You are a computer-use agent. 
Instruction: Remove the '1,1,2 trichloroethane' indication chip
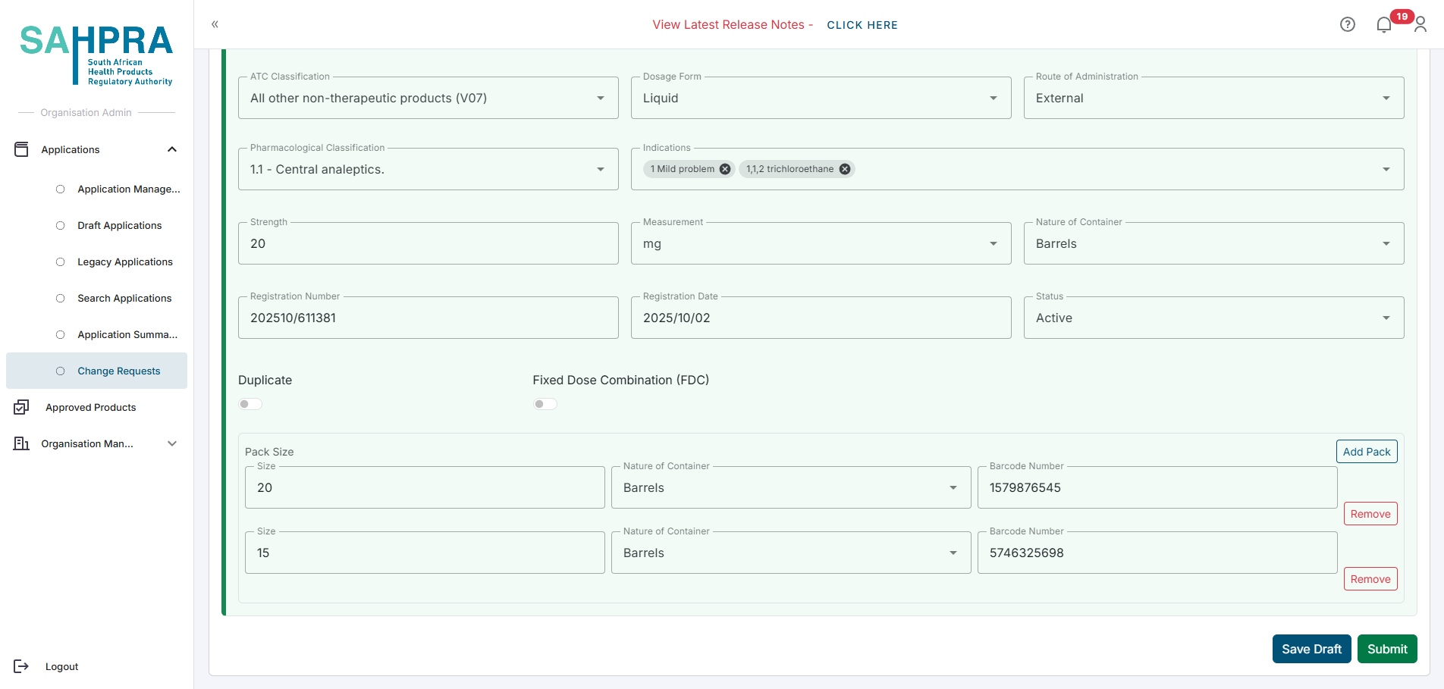click(x=844, y=169)
